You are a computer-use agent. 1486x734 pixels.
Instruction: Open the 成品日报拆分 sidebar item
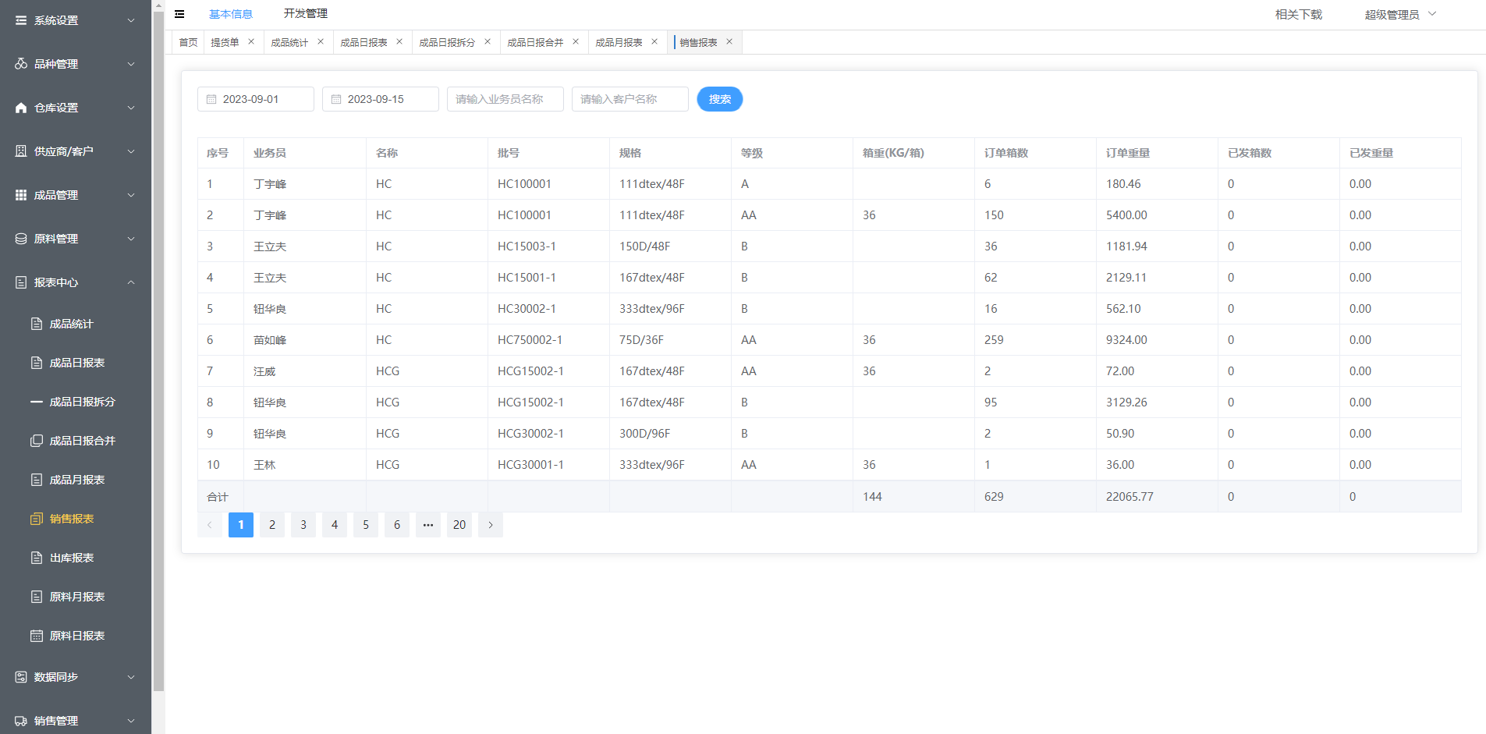(x=76, y=402)
